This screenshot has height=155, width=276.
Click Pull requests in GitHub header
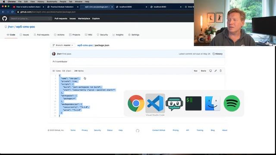(61, 19)
